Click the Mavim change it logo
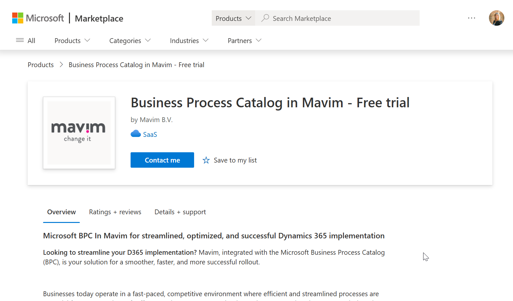The width and height of the screenshot is (513, 301). click(x=79, y=133)
